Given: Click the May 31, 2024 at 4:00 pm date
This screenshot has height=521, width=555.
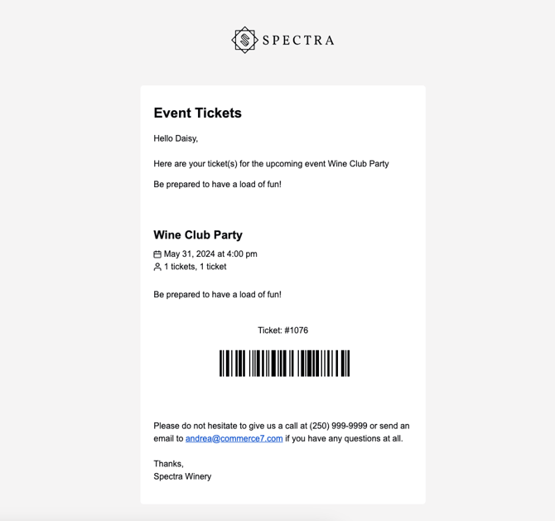Looking at the screenshot, I should pyautogui.click(x=210, y=254).
